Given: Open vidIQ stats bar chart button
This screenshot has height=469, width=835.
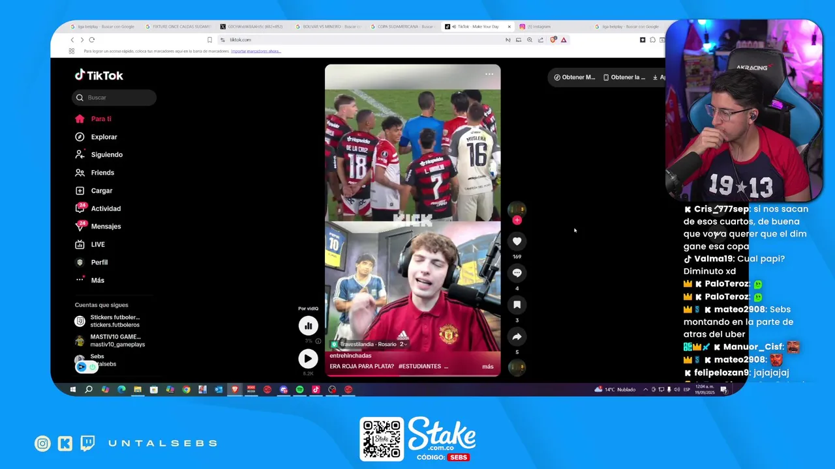Looking at the screenshot, I should click(x=308, y=326).
